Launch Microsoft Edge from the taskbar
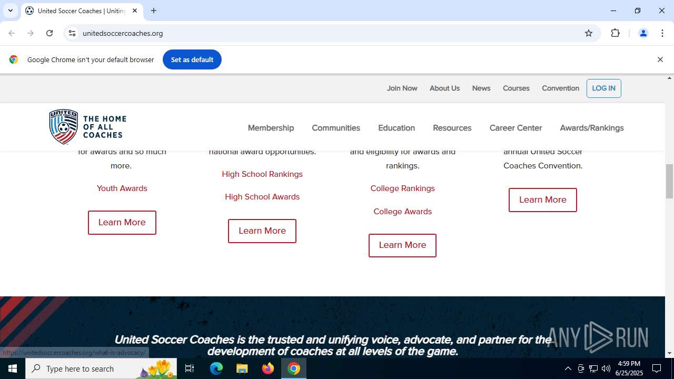 point(216,368)
